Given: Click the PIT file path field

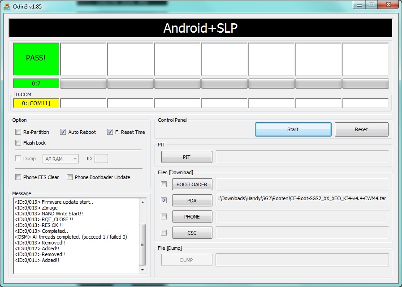Looking at the screenshot, I should (x=302, y=157).
